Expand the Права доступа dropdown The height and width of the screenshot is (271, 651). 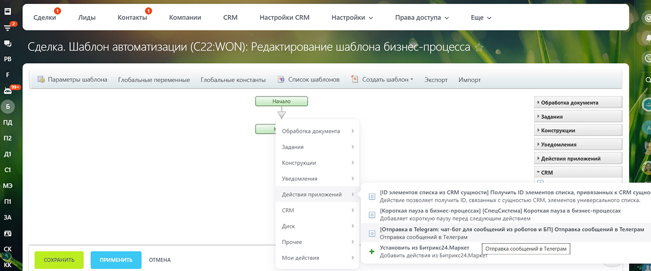pos(422,17)
